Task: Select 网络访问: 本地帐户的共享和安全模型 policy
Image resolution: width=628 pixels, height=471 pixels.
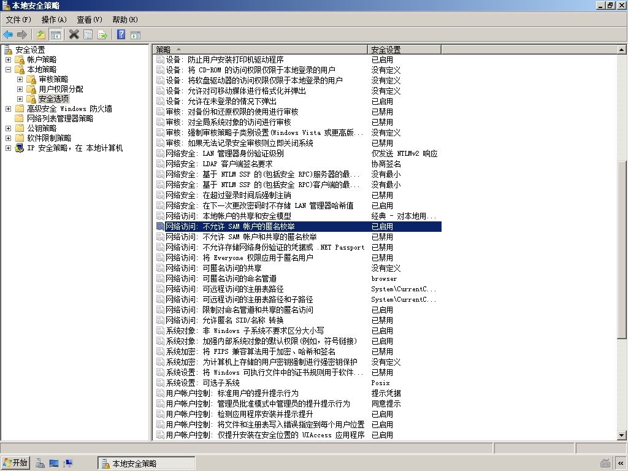Action: pos(228,216)
